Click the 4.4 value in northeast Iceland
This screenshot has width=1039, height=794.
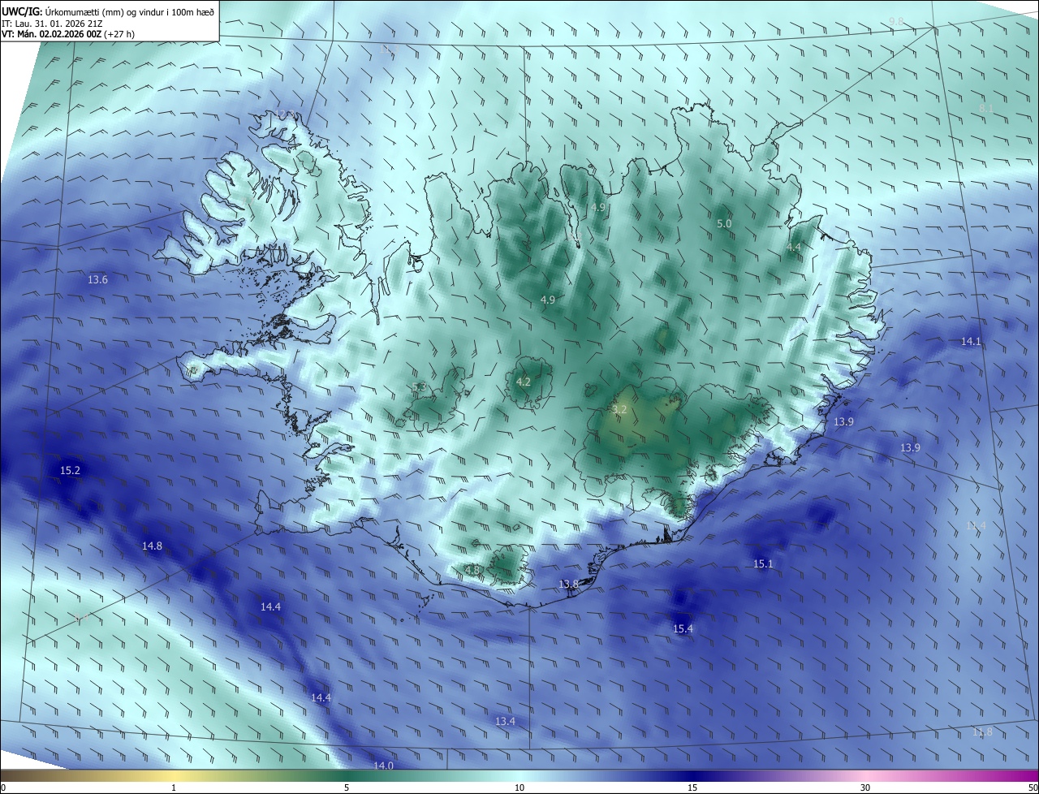coord(794,247)
